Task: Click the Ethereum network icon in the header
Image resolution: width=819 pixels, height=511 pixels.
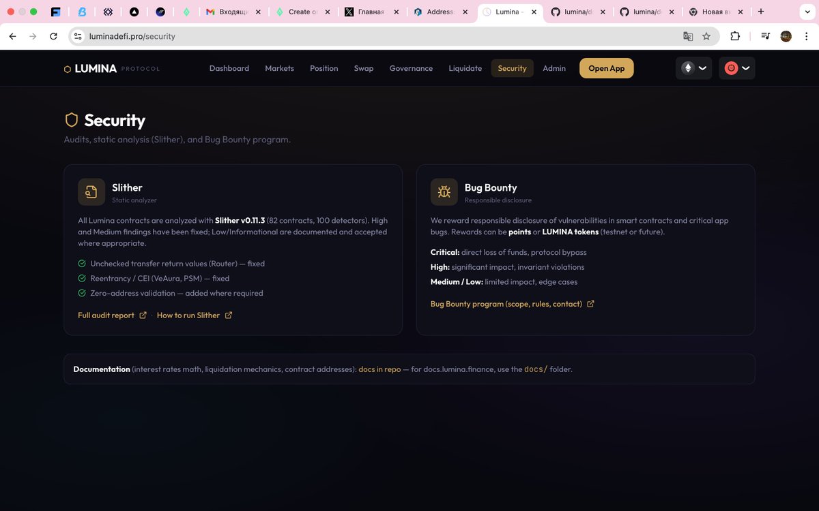Action: click(687, 68)
